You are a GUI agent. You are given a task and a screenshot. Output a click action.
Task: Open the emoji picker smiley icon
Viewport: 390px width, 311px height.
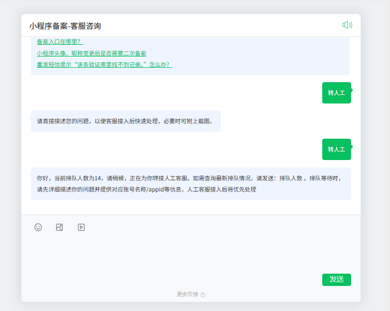(38, 227)
